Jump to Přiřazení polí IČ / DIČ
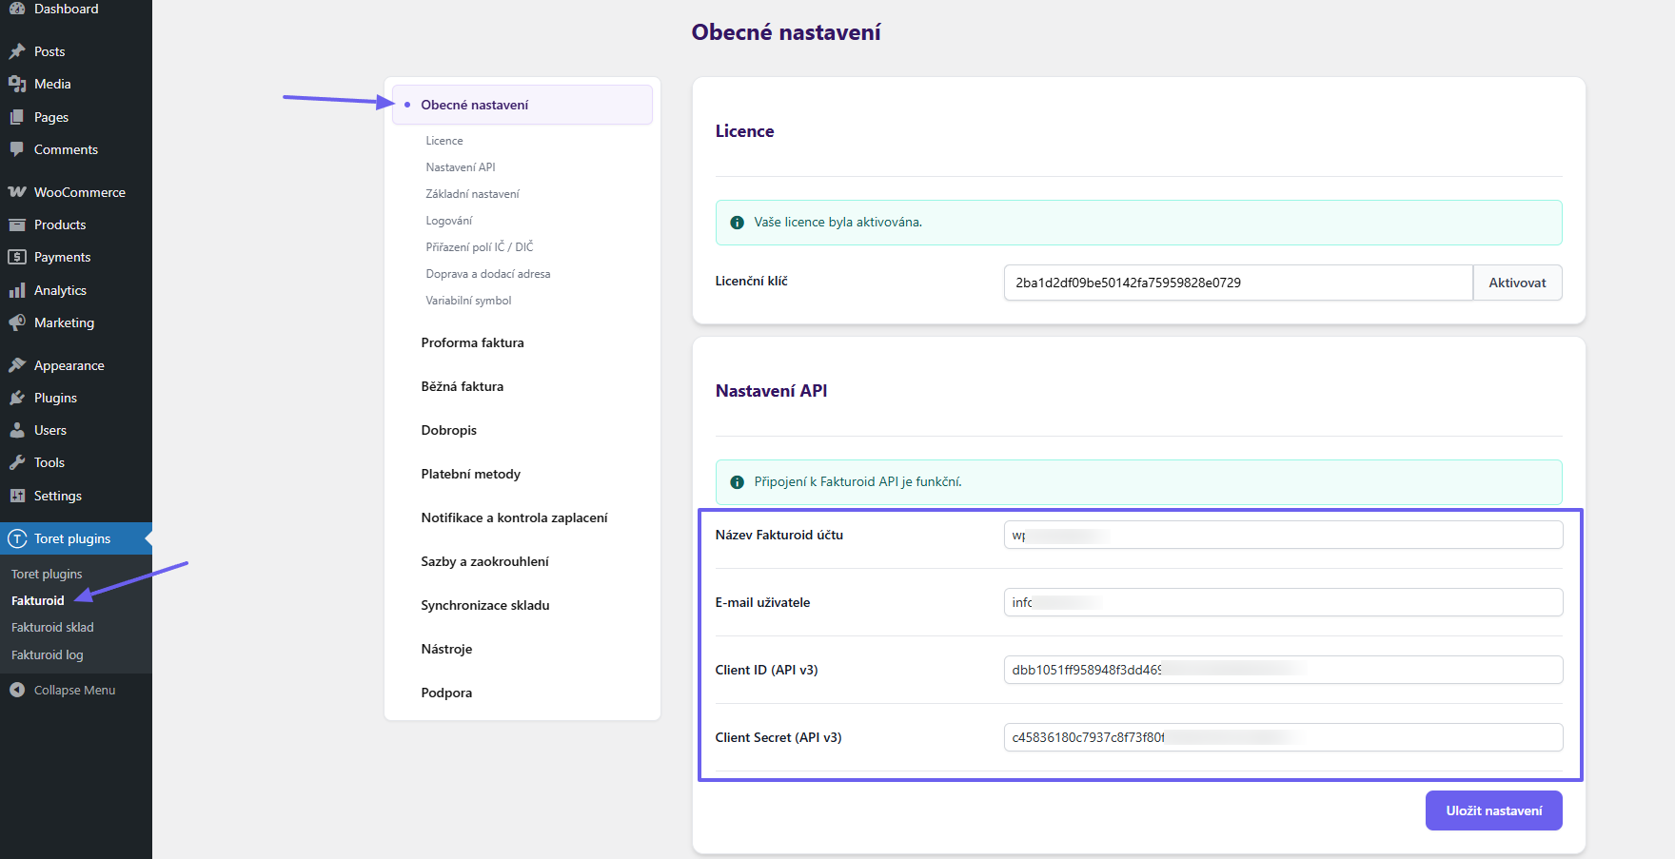 479,247
